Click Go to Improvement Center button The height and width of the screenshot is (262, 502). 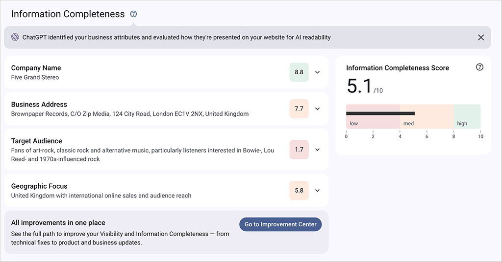(x=280, y=224)
